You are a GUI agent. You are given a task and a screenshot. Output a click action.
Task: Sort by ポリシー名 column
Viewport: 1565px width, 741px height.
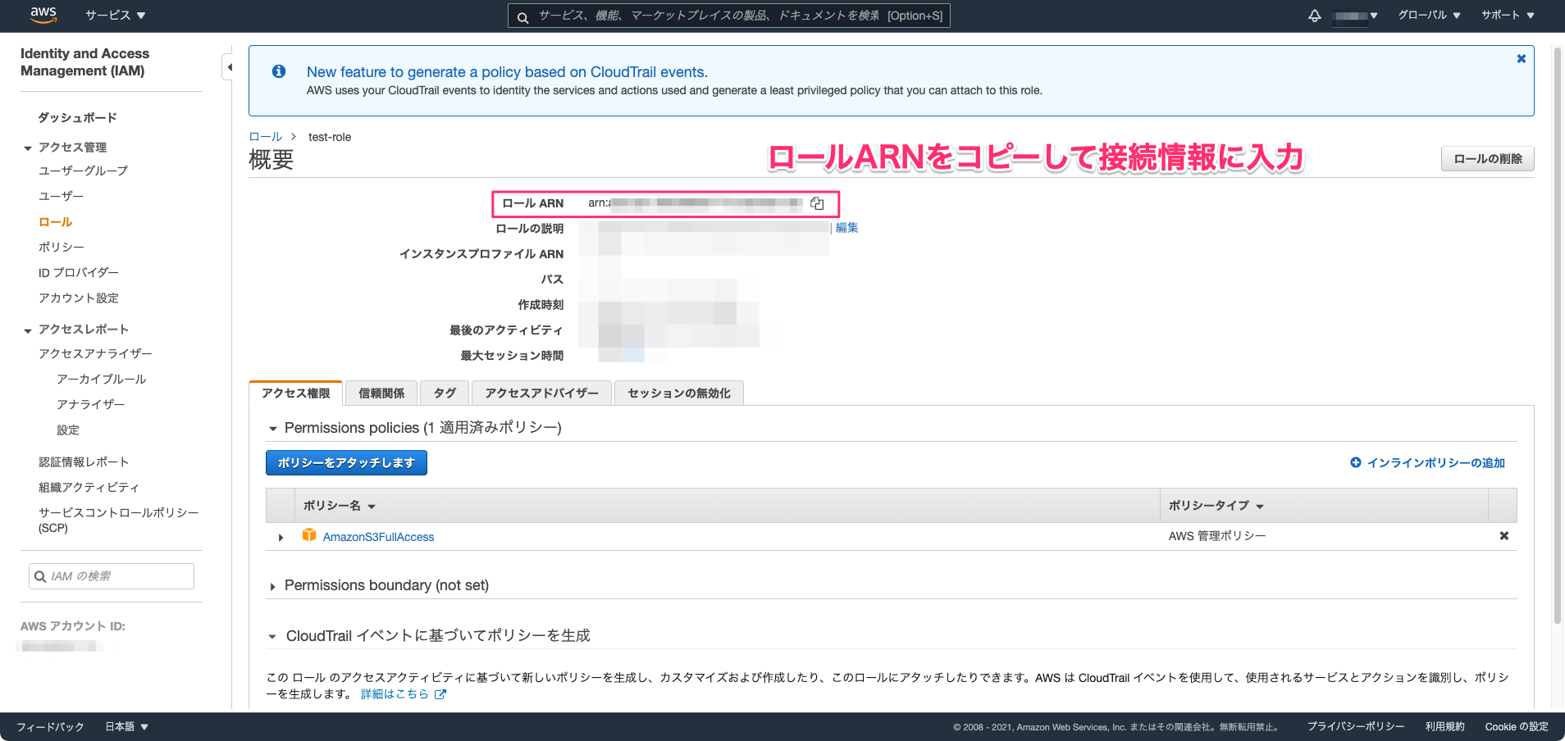339,506
